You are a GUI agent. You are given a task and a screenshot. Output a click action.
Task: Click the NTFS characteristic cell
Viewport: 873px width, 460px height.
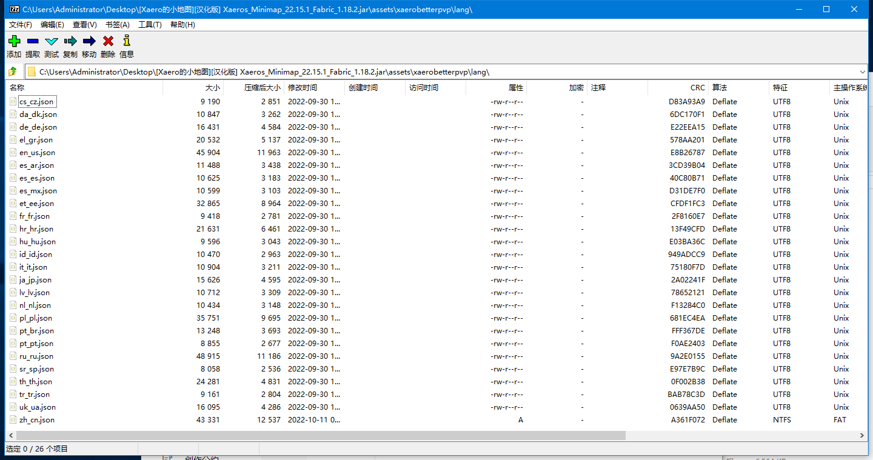783,420
